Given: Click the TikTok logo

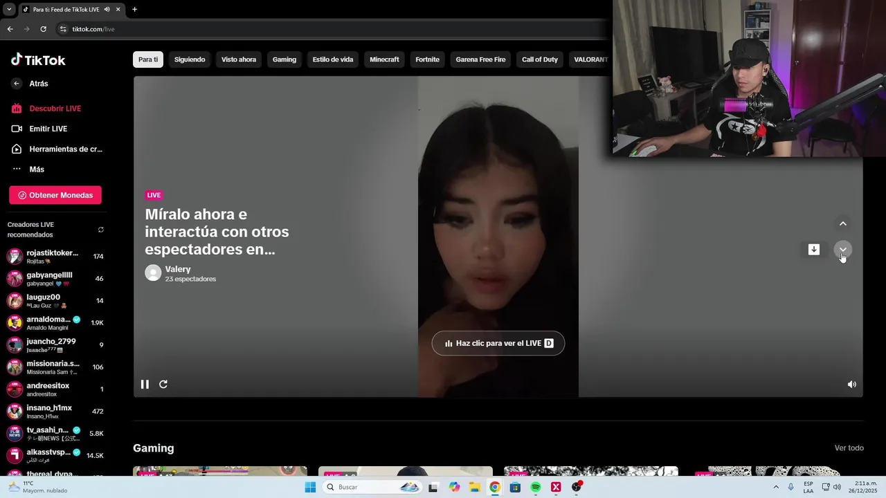Looking at the screenshot, I should pyautogui.click(x=38, y=60).
